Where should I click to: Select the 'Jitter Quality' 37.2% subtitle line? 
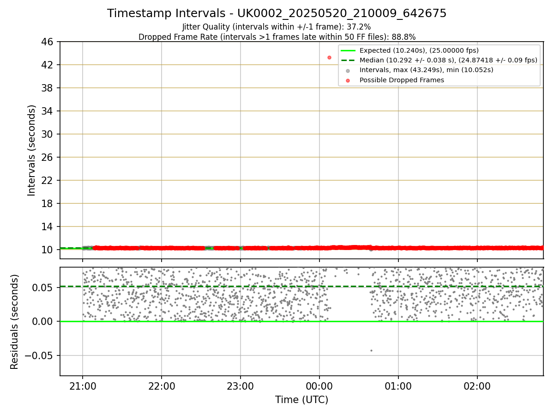277,27
